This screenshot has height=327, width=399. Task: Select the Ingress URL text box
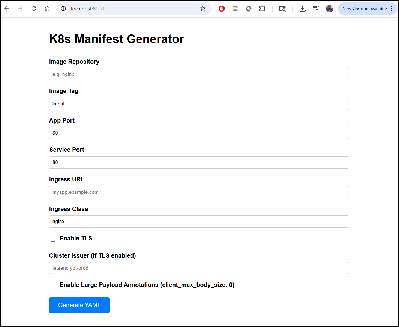click(199, 192)
